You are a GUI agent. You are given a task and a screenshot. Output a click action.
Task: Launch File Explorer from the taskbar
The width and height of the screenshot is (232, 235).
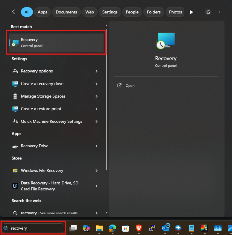(x=99, y=228)
